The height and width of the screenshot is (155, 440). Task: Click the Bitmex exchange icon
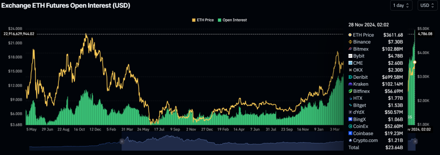tap(350, 49)
